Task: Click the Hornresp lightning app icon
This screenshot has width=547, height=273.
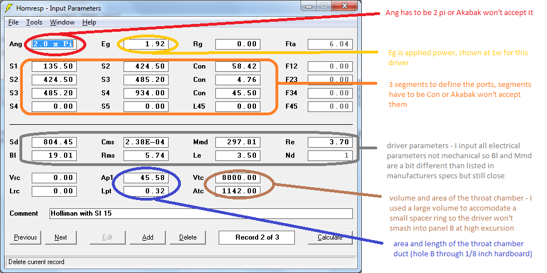Action: (9, 8)
